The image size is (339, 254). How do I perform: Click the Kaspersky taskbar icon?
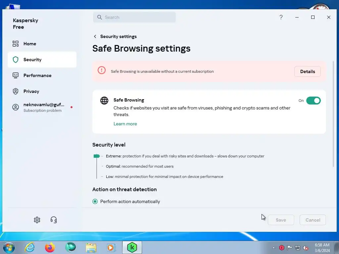(132, 247)
